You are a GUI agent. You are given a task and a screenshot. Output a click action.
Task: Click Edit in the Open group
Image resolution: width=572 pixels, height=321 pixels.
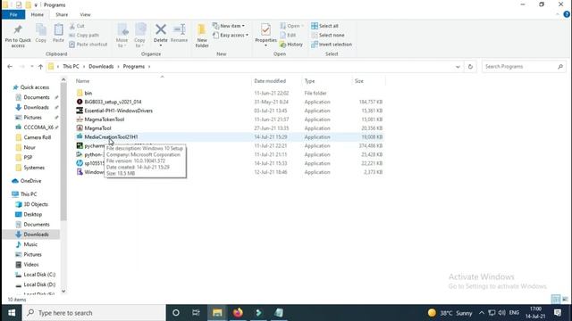(x=288, y=35)
